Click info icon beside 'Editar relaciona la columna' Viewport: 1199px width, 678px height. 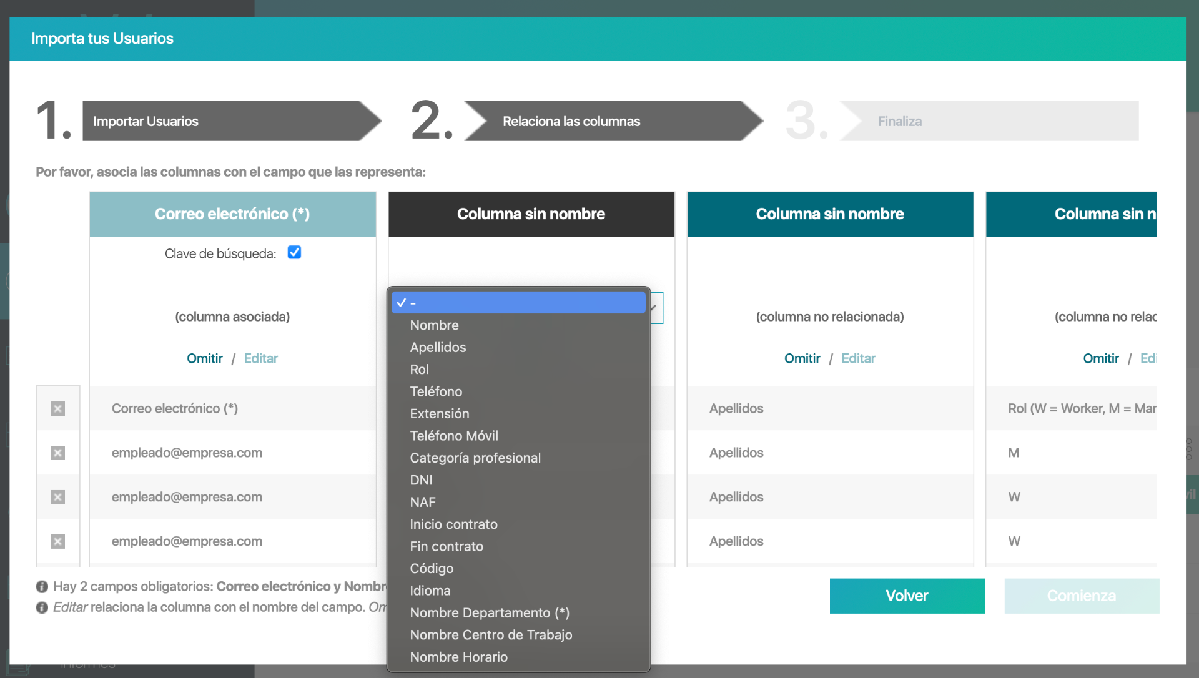click(x=42, y=607)
